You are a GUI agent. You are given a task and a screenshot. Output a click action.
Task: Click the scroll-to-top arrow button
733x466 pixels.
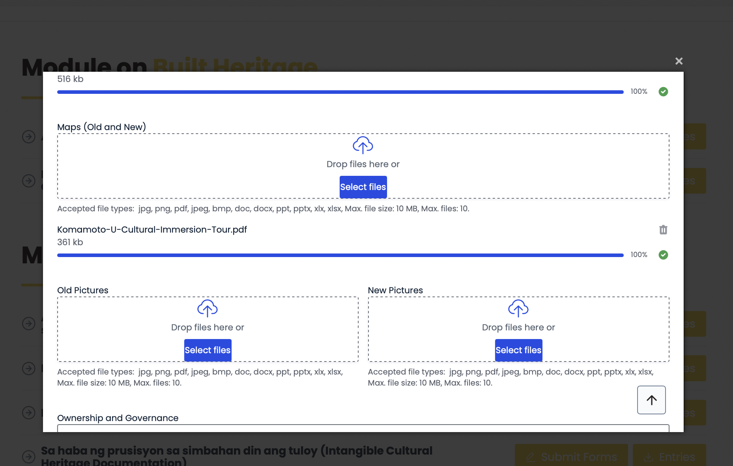pyautogui.click(x=651, y=400)
